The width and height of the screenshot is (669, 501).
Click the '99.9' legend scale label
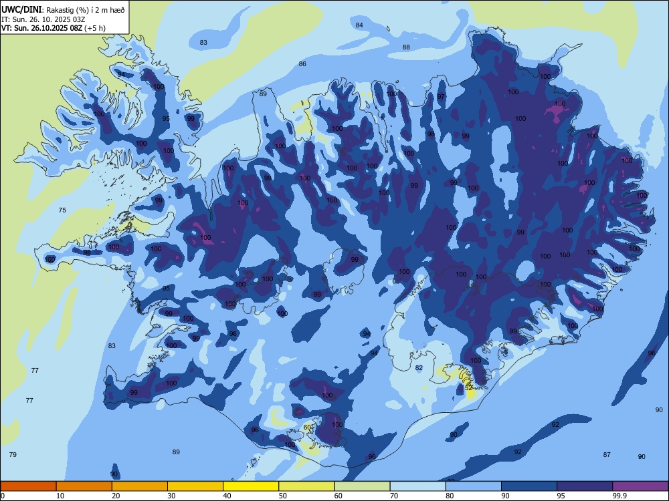click(619, 496)
